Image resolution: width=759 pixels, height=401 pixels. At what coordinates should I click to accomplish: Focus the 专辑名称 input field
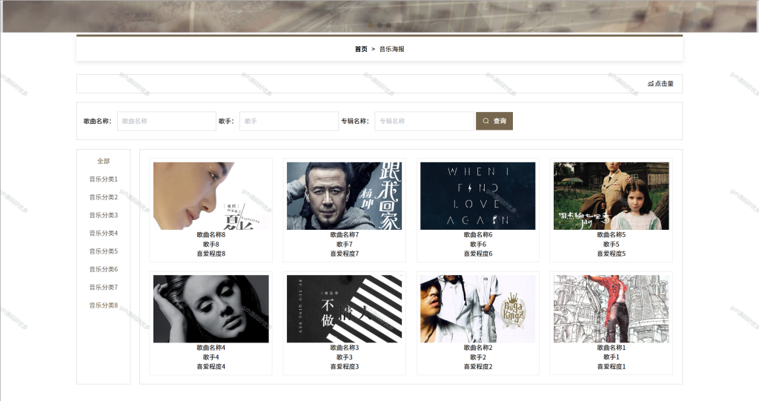click(424, 121)
